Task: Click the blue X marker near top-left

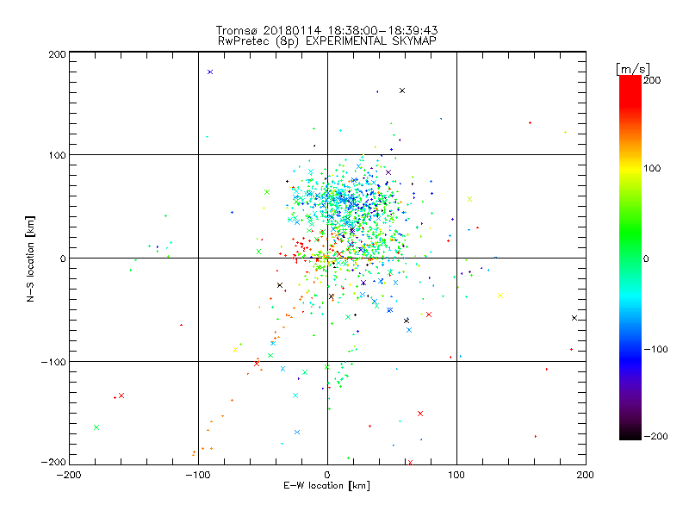Action: point(210,72)
